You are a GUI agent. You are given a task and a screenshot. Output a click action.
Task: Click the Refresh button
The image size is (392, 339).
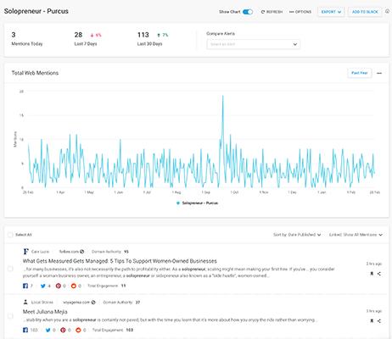point(272,12)
